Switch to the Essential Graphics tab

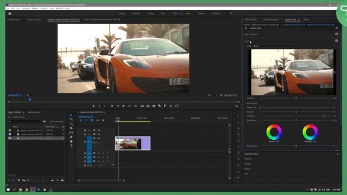coord(271,19)
